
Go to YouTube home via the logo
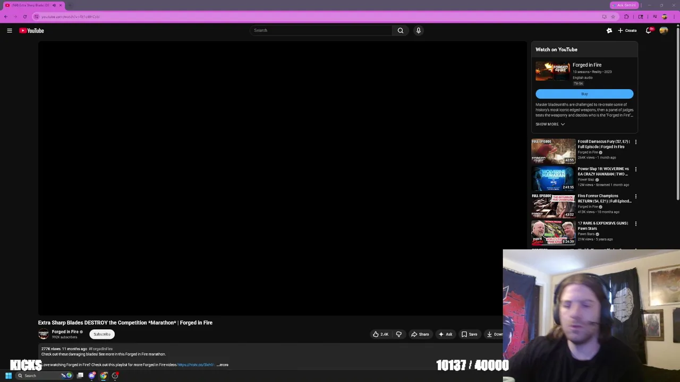point(32,31)
